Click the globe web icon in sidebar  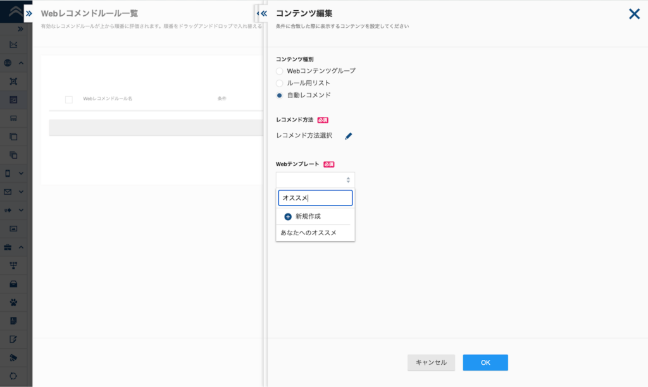coord(8,63)
